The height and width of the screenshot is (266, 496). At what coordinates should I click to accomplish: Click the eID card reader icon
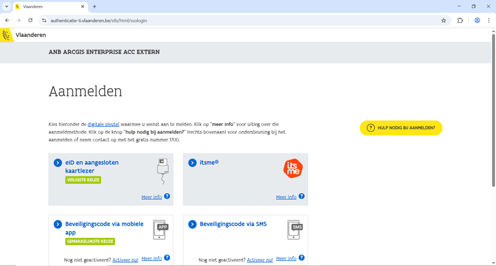[x=163, y=171]
